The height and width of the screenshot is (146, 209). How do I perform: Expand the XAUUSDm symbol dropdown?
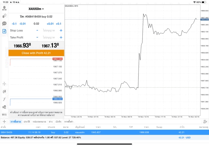coord(36,9)
